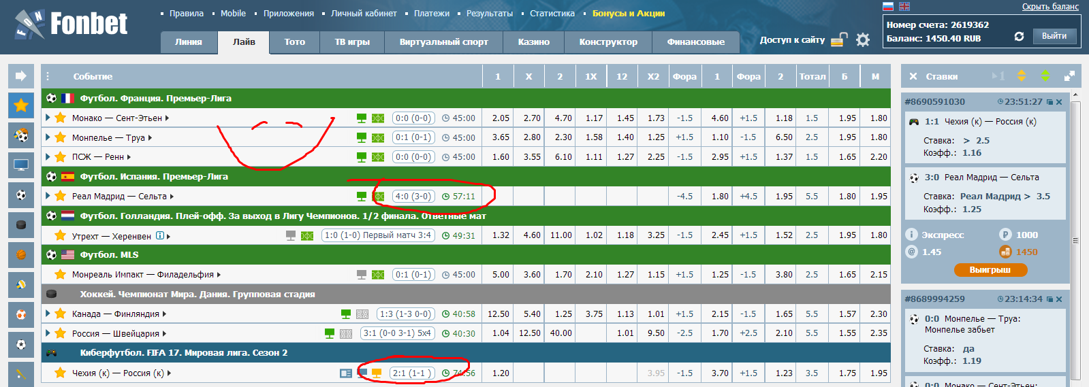
Task: Add Монпелье — Труа to favorites
Action: [60, 138]
